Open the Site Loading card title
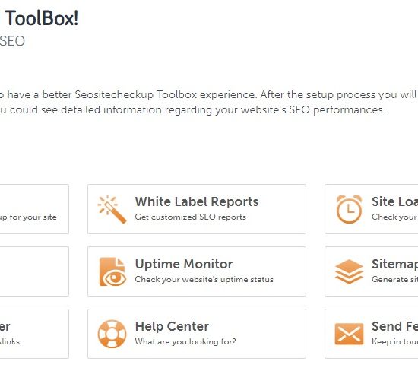Screen dimensions: 418x387 (x=394, y=201)
